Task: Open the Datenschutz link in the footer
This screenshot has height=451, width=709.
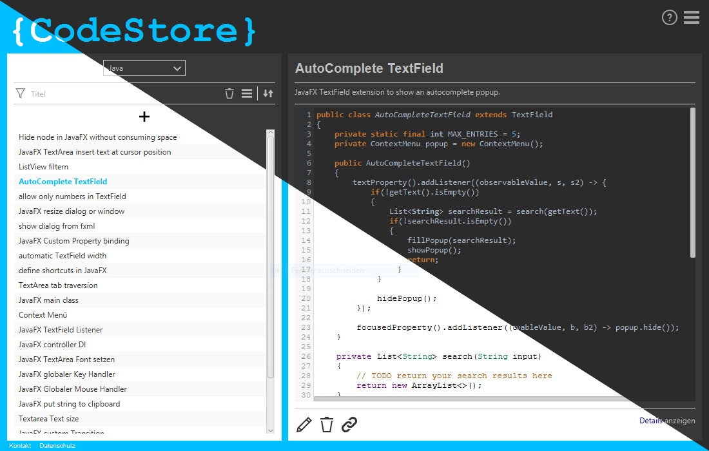Action: 57,446
